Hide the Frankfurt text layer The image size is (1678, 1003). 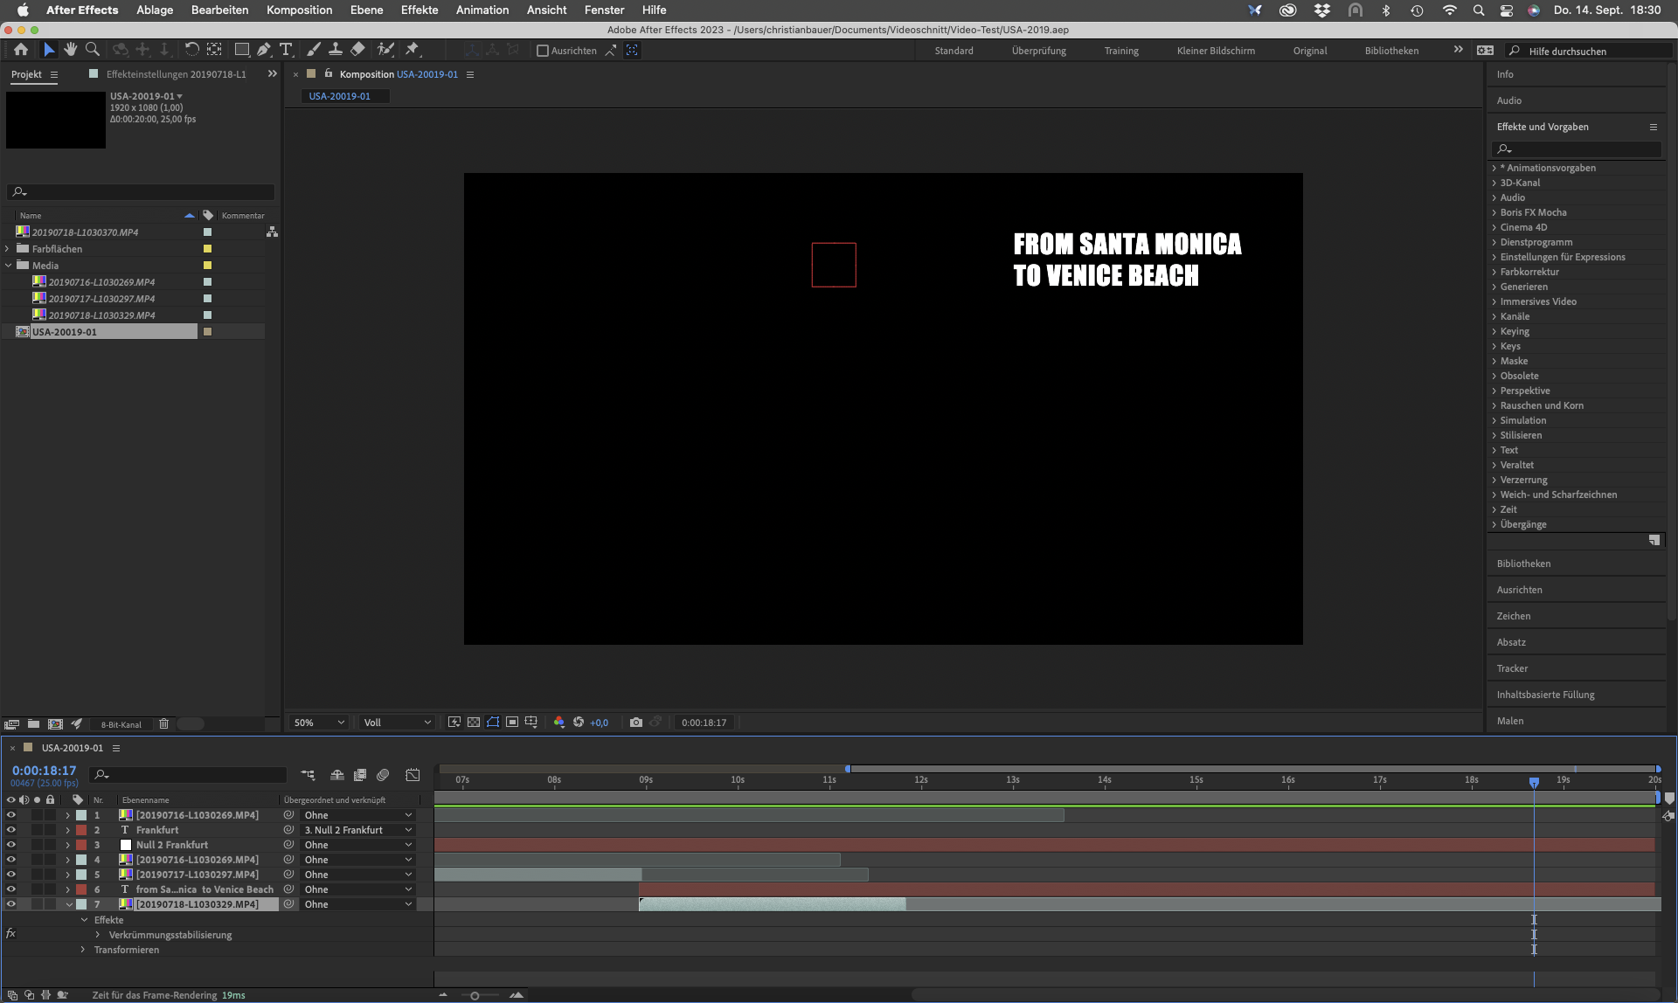click(11, 830)
